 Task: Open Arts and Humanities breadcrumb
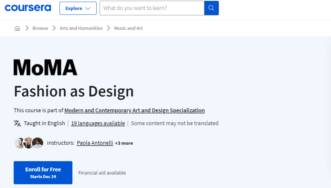81,28
